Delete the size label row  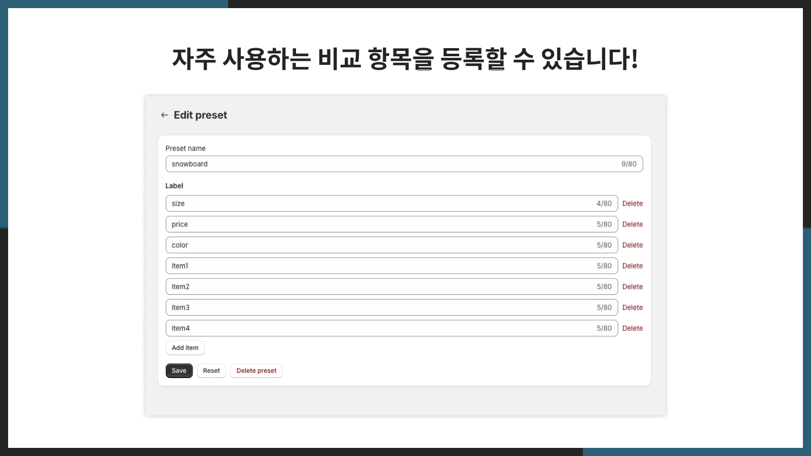pyautogui.click(x=633, y=204)
